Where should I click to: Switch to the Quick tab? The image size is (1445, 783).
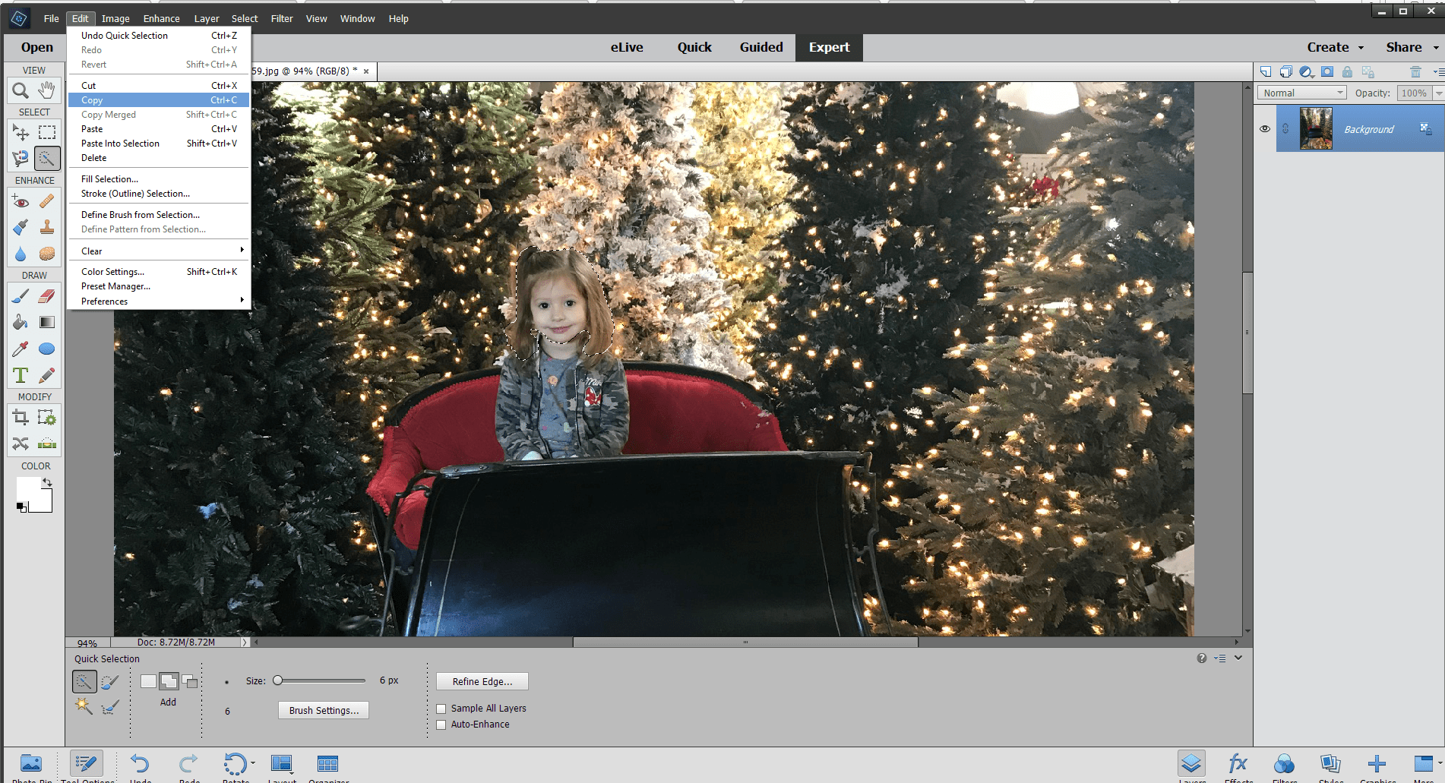694,47
